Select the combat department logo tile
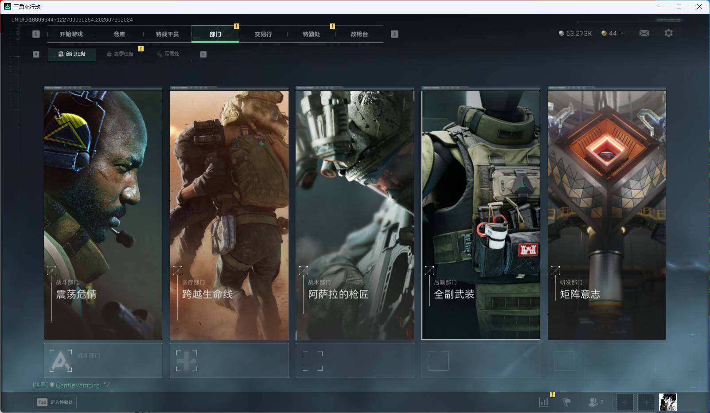The width and height of the screenshot is (710, 413). tap(103, 361)
